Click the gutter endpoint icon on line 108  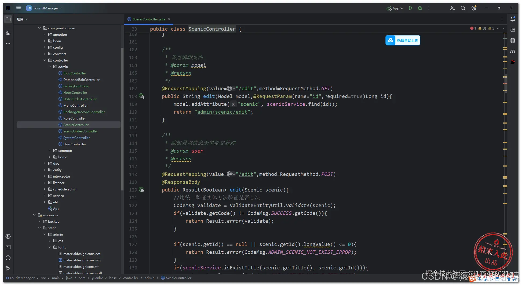pyautogui.click(x=141, y=96)
